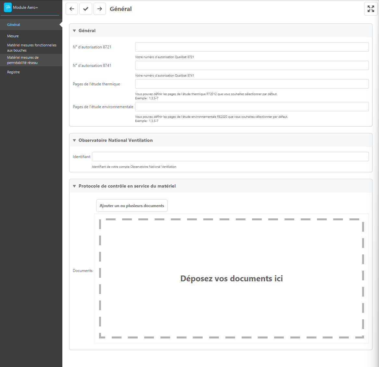Validate with the checkmark button
This screenshot has width=379, height=367.
[86, 9]
